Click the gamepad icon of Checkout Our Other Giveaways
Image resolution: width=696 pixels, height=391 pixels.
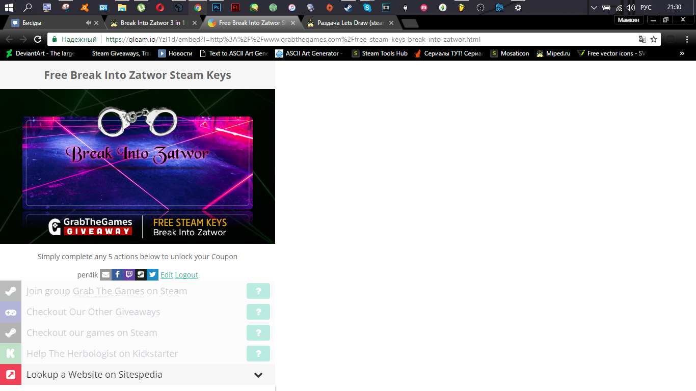tap(11, 312)
